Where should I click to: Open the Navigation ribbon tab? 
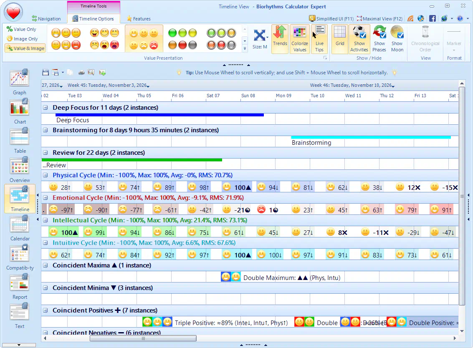pos(46,19)
